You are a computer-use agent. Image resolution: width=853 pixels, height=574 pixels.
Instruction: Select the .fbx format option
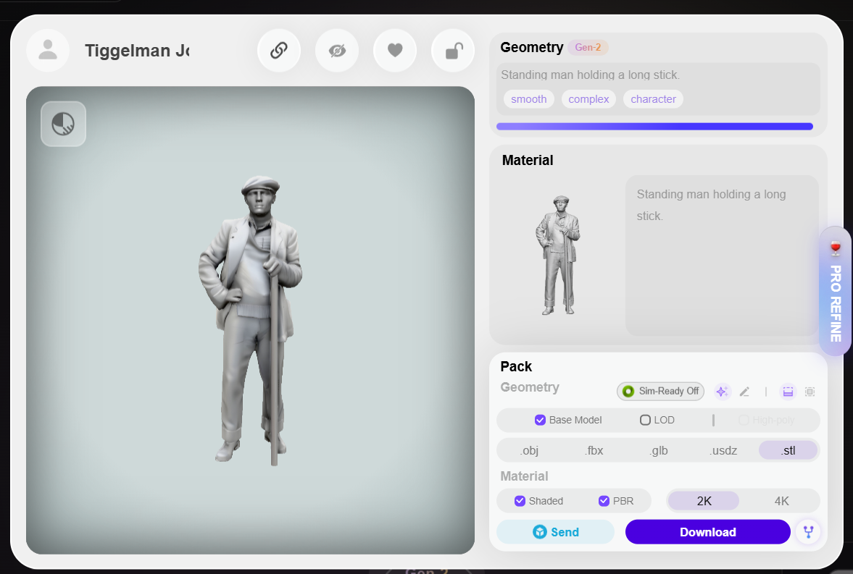coord(594,450)
